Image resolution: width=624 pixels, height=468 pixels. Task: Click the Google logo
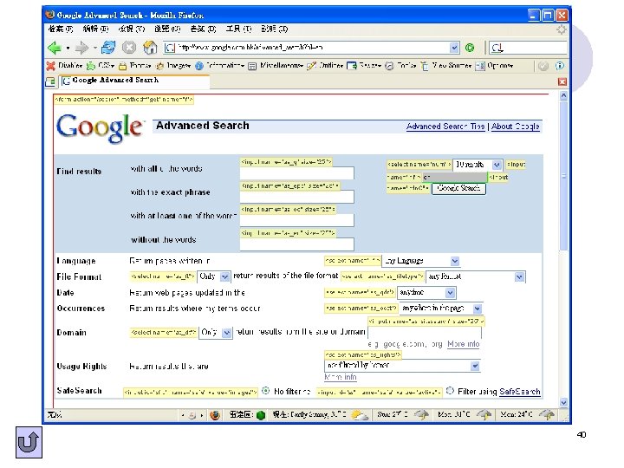point(100,127)
